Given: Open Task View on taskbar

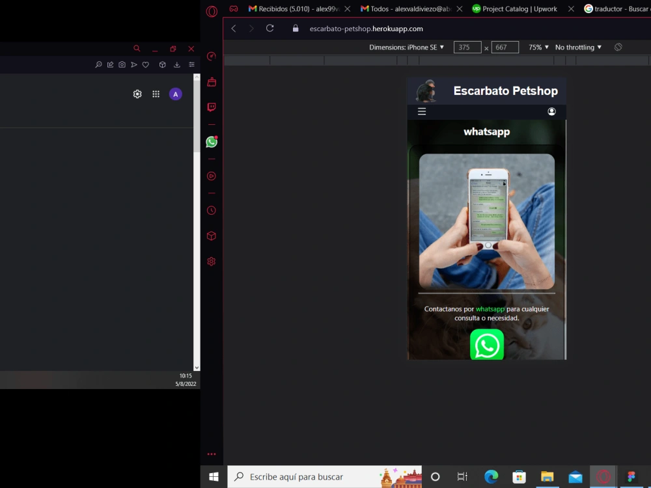Looking at the screenshot, I should pyautogui.click(x=462, y=477).
